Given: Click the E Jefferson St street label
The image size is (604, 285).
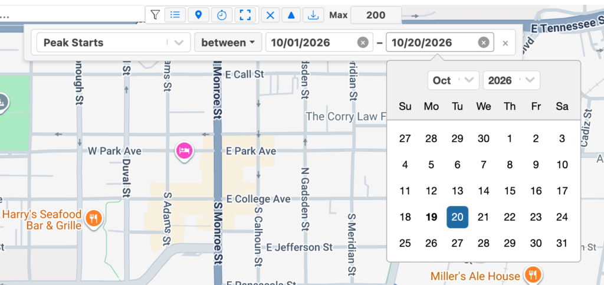Looking at the screenshot, I should (x=299, y=247).
